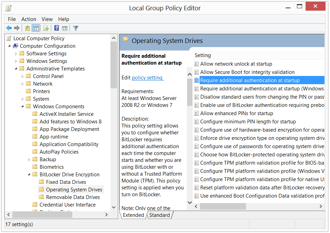Viewport: 330px width, 233px height.
Task: Open the Action menu
Action: pyautogui.click(x=29, y=19)
